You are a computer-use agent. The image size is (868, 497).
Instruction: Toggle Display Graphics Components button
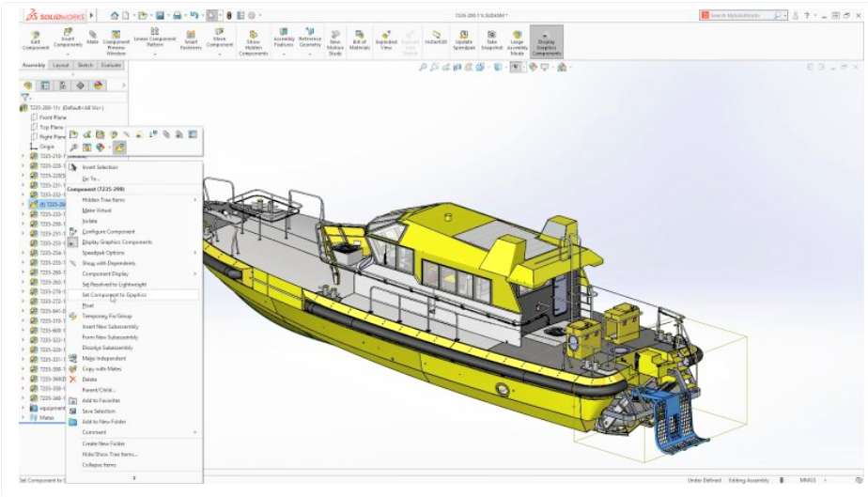547,41
